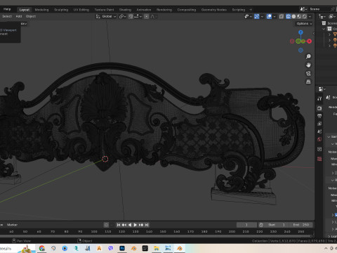Select rendered viewport shading
The height and width of the screenshot is (253, 337).
coord(305,16)
